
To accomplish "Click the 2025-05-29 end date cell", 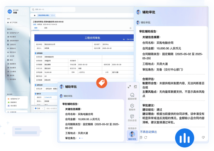I will [x=122, y=65].
